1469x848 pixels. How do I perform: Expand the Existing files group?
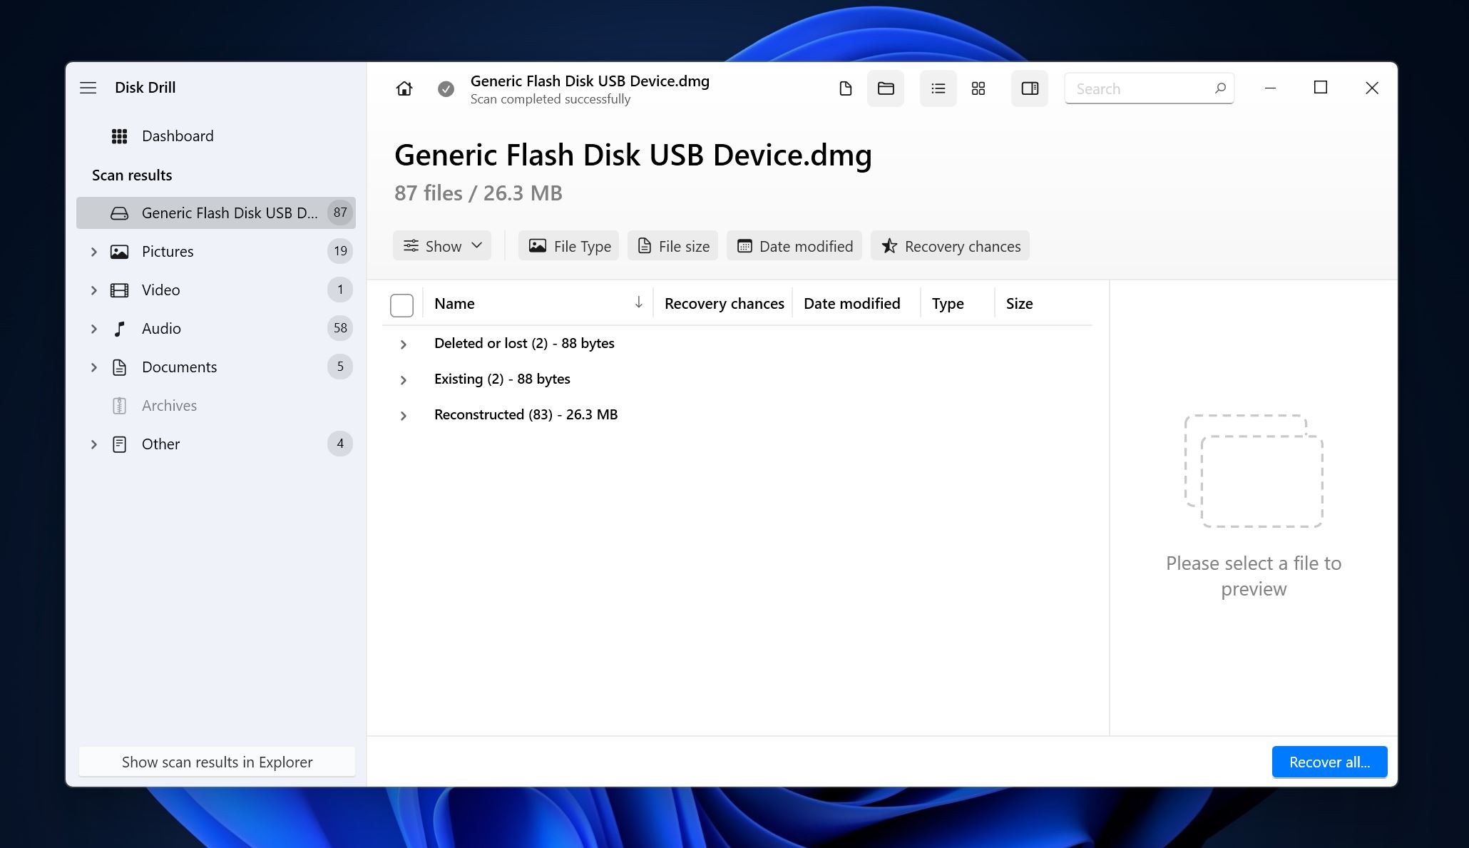coord(403,379)
